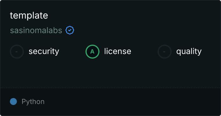Screen dimensions: 221x116
Task: Click the blank space right of the template title
Action: [x=134, y=15]
